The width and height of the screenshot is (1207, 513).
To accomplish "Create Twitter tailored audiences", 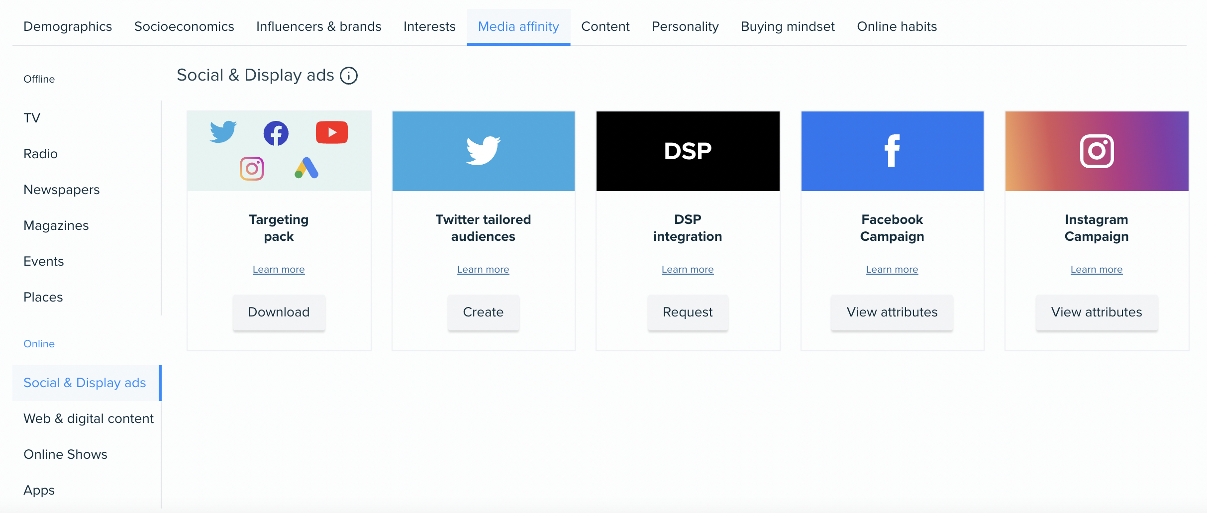I will pyautogui.click(x=483, y=312).
